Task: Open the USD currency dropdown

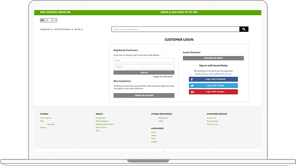Action: click(53, 20)
